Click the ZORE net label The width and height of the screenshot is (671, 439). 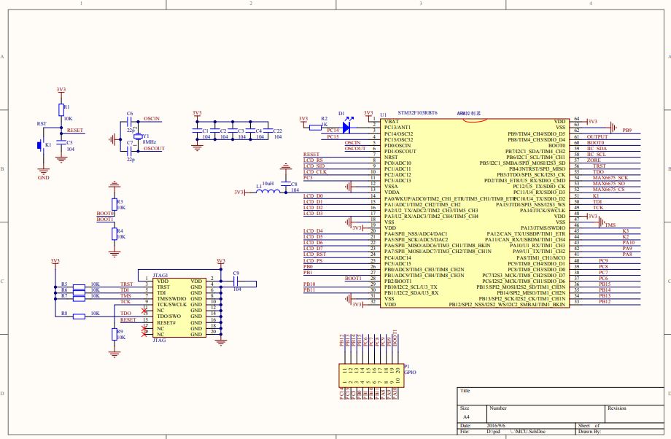click(594, 160)
